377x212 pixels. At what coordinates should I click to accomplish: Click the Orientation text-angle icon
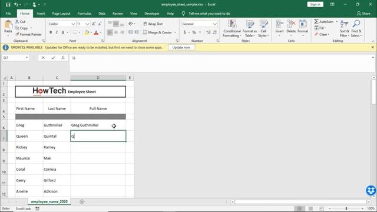tap(131, 24)
